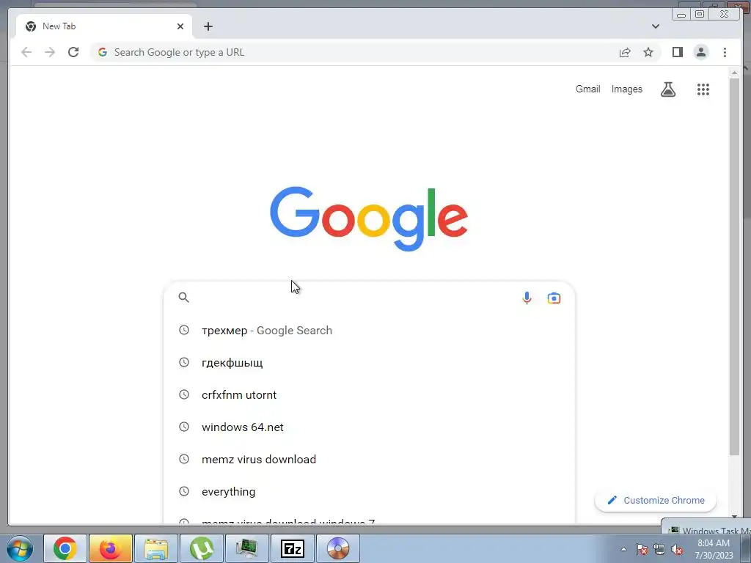Open a new tab with the plus button
Screen dimensions: 751x563
click(x=208, y=26)
